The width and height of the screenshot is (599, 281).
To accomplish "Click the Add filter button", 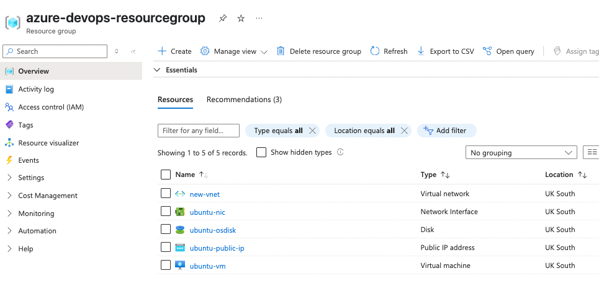I will tap(446, 131).
